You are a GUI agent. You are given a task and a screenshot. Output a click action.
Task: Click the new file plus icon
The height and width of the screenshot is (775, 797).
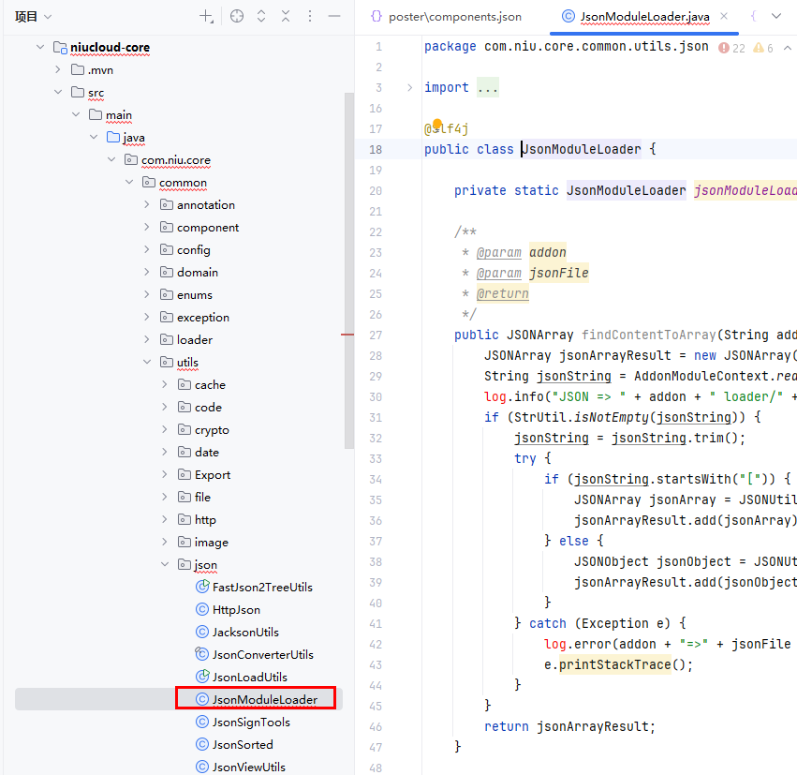[206, 17]
